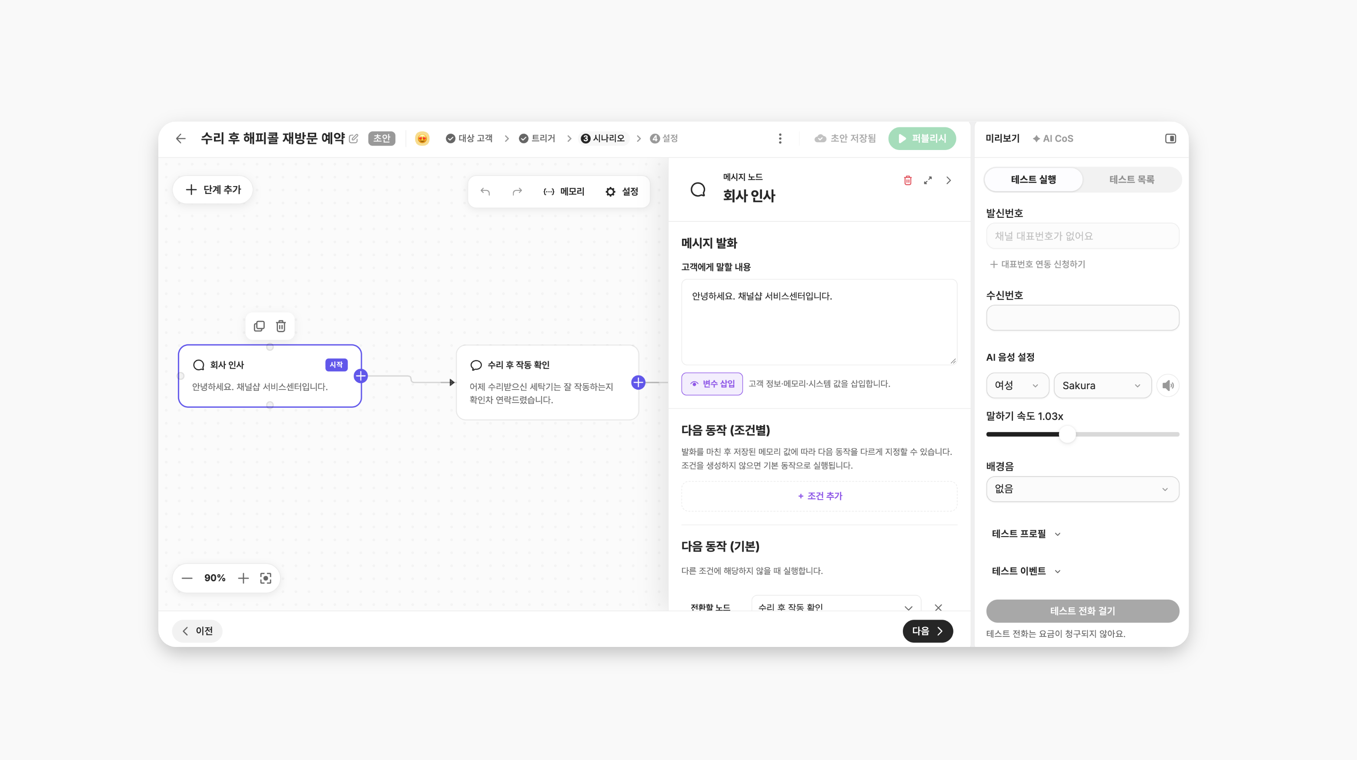Click 변수 삽입 button
The image size is (1357, 760).
(x=712, y=384)
